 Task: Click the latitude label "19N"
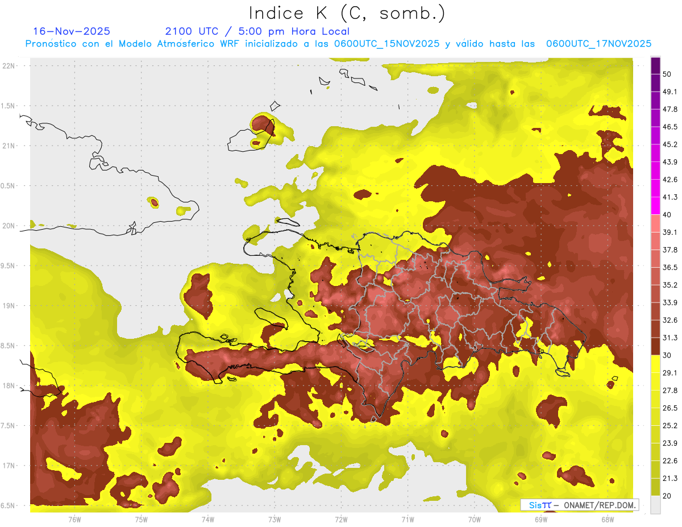coord(9,306)
